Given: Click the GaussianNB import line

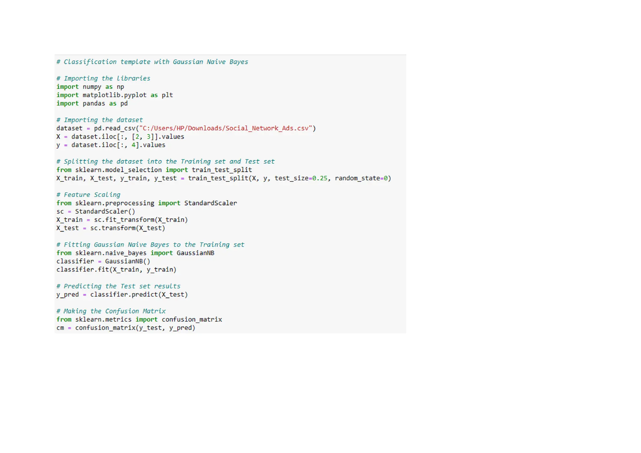Looking at the screenshot, I should 135,253.
